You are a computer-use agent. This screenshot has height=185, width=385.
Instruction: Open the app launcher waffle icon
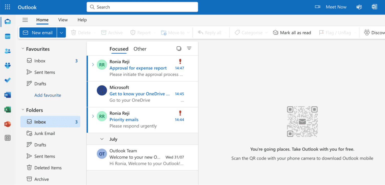[7, 7]
